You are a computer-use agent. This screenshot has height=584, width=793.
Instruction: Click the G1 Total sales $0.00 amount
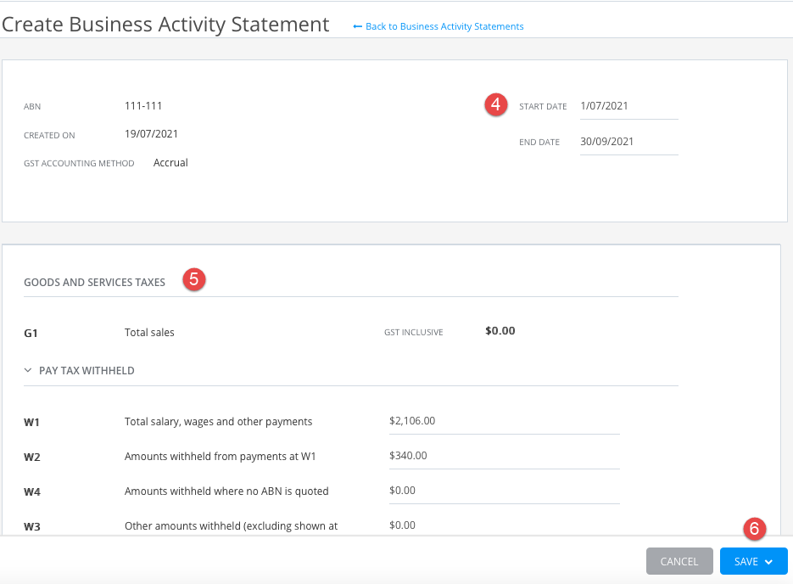click(500, 331)
